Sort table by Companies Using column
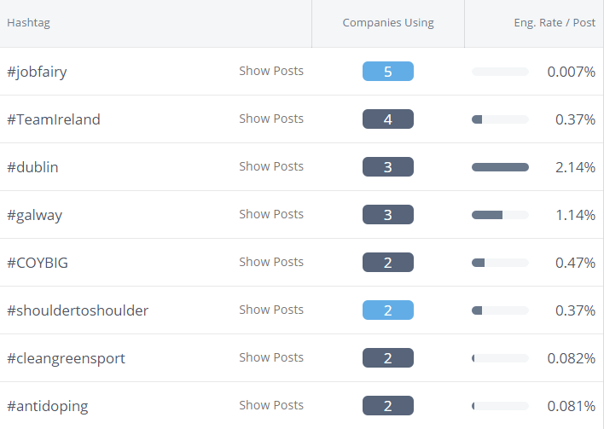 (x=387, y=23)
